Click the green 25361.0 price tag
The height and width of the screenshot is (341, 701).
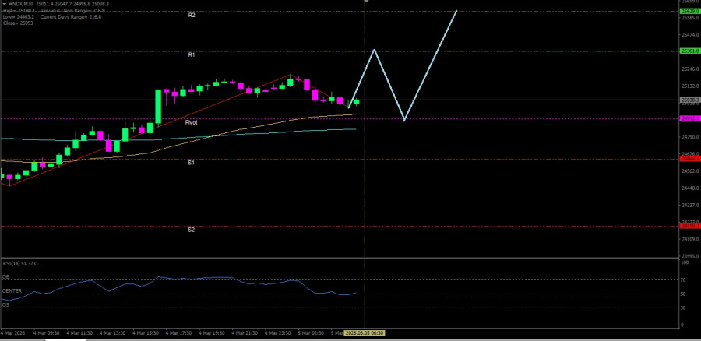click(x=689, y=51)
